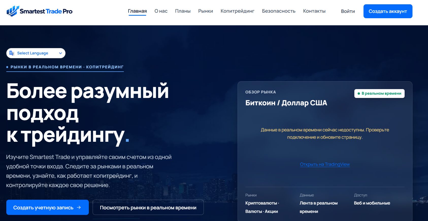Click the arrow icon on Создать учетную запись

coord(79,207)
